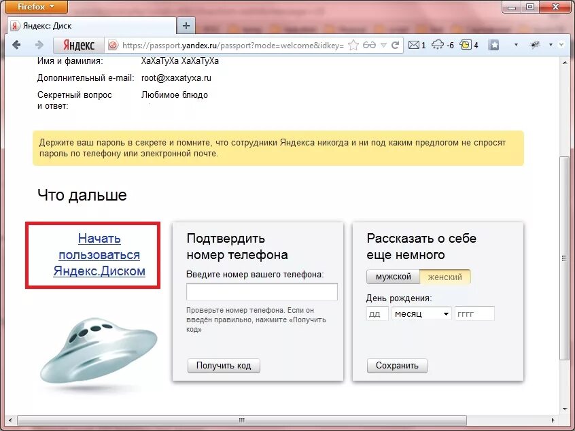575x431 pixels.
Task: Bookmark page with the star icon
Action: click(353, 45)
